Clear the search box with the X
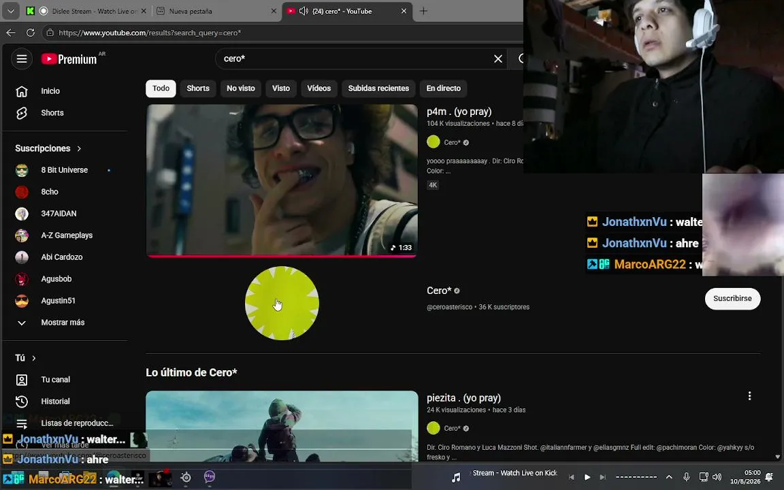 tap(498, 59)
